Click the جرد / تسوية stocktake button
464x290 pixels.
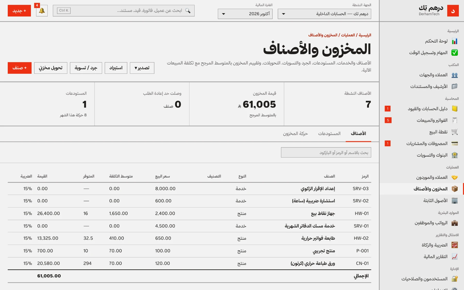click(x=86, y=68)
